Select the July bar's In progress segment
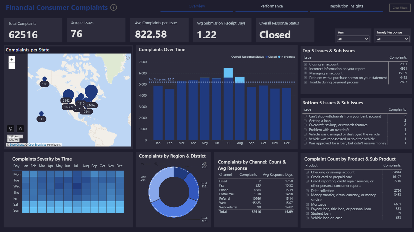 [228, 73]
